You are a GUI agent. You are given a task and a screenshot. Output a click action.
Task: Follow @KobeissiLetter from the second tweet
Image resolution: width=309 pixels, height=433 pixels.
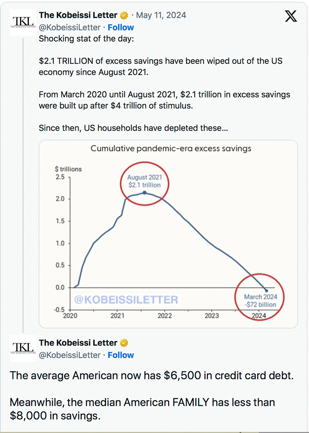(x=121, y=355)
